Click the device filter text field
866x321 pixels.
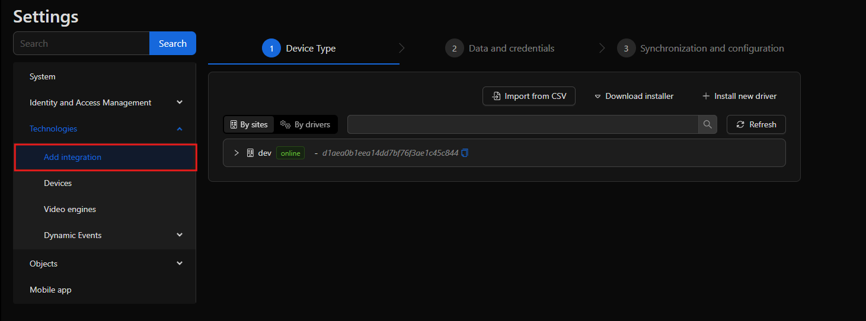click(523, 124)
